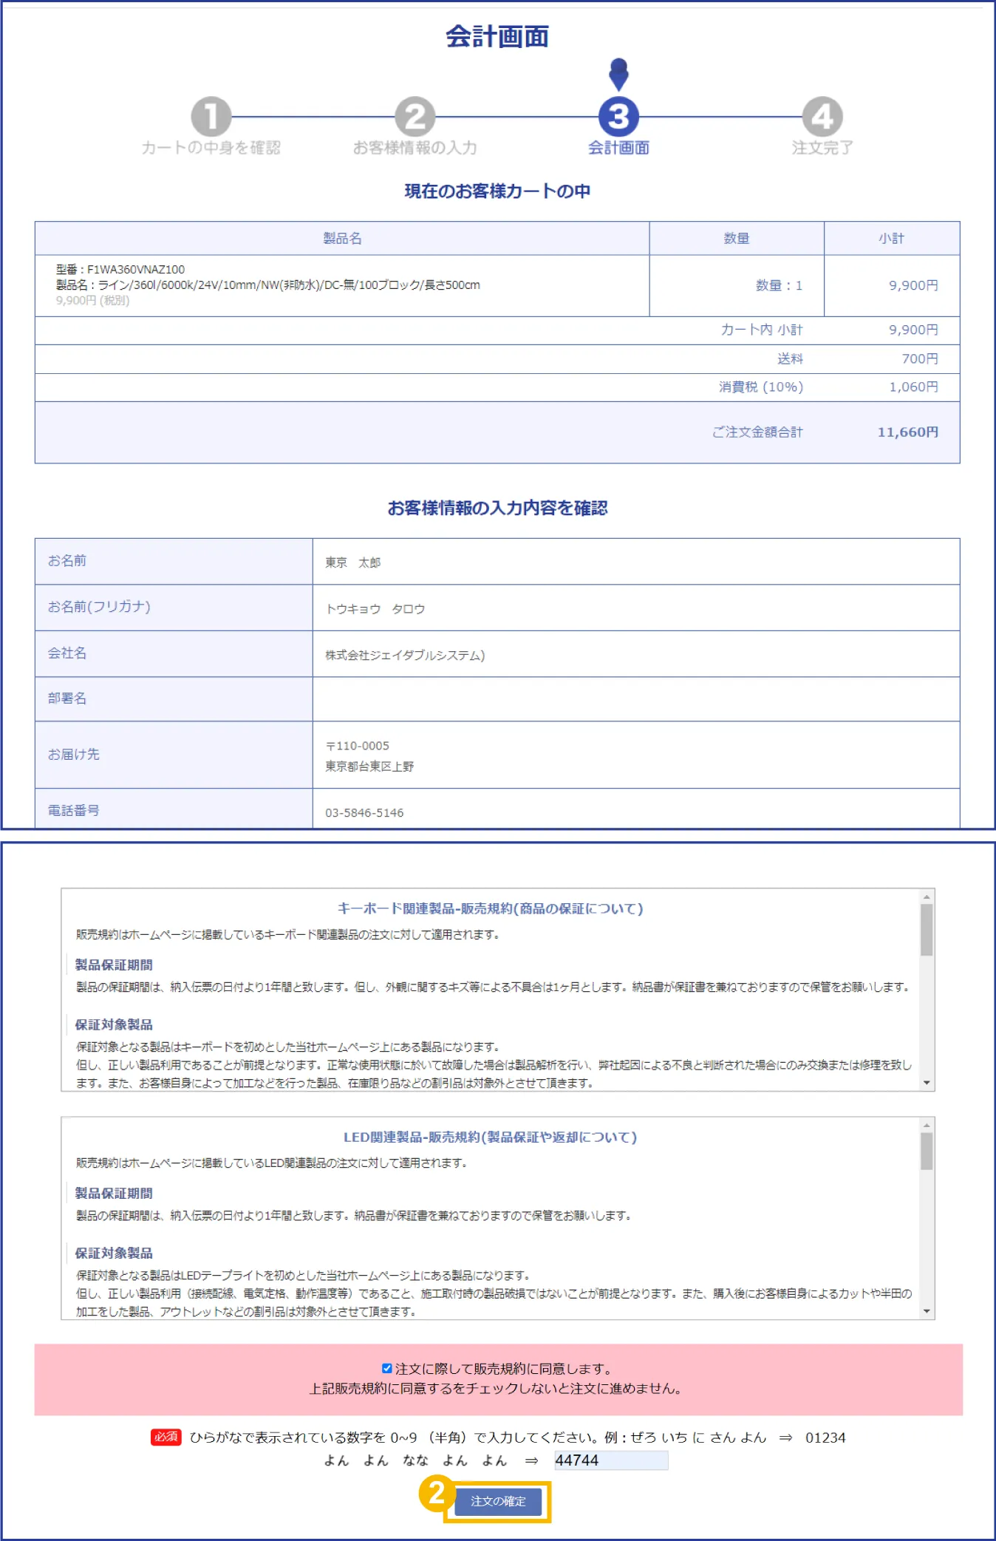Click the postal code 〒110-0005
This screenshot has height=1541, width=996.
(x=357, y=746)
